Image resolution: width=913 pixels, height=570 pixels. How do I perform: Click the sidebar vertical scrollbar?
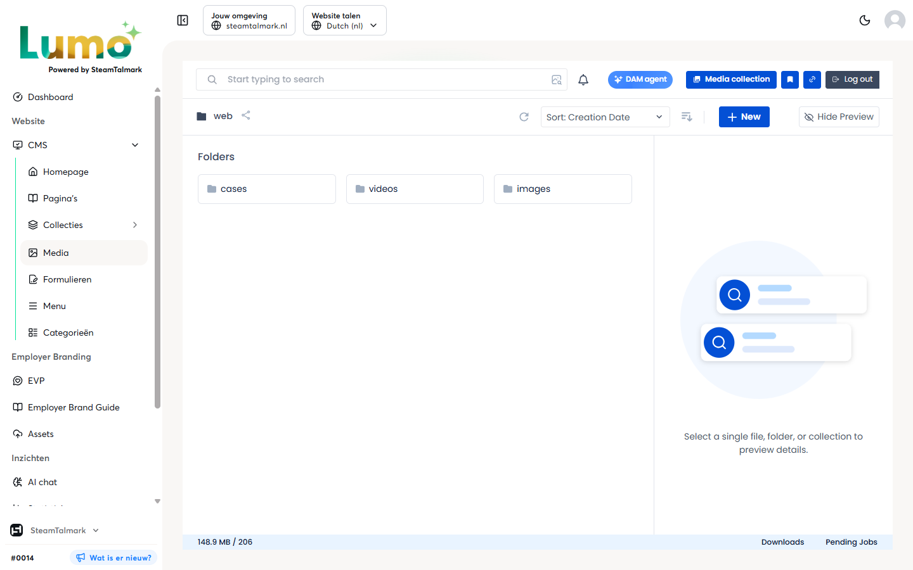coord(157,251)
